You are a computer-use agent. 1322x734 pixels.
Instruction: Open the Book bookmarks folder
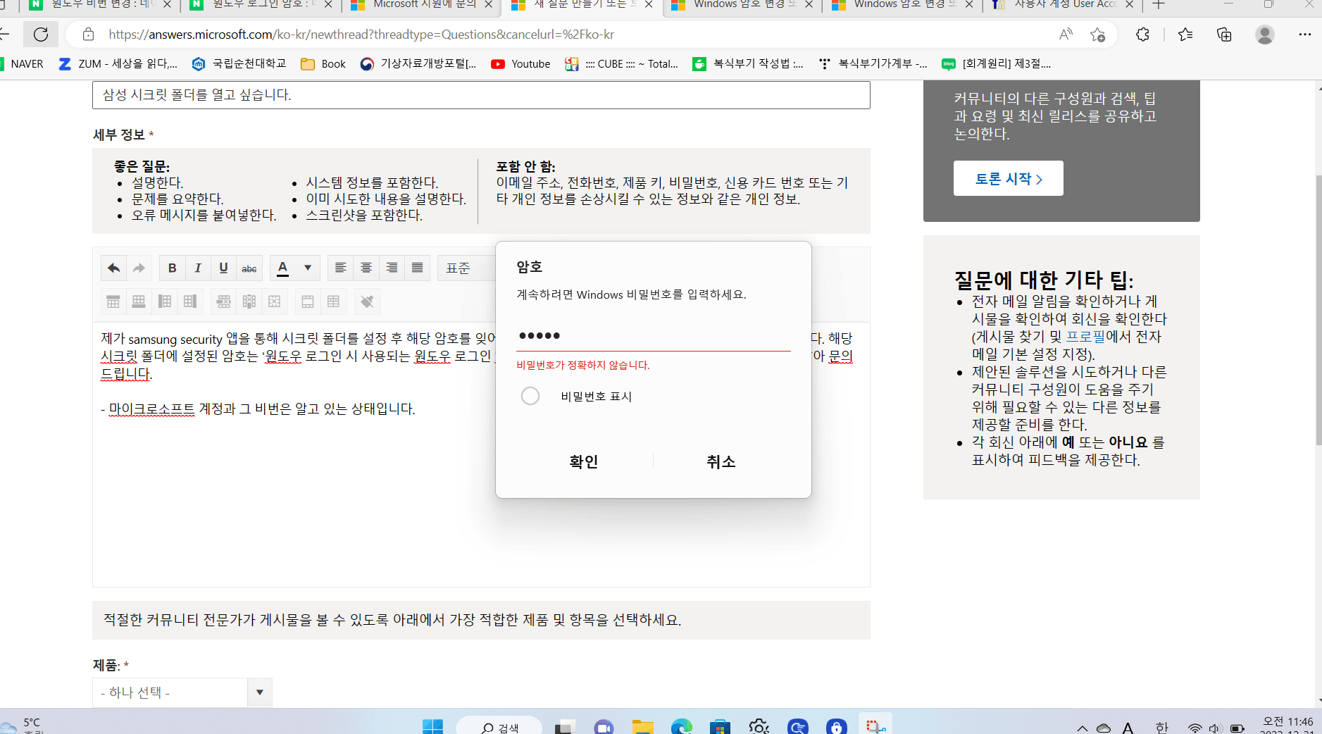tap(323, 64)
